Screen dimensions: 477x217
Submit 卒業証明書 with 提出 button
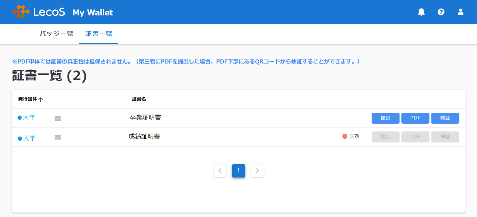(386, 118)
